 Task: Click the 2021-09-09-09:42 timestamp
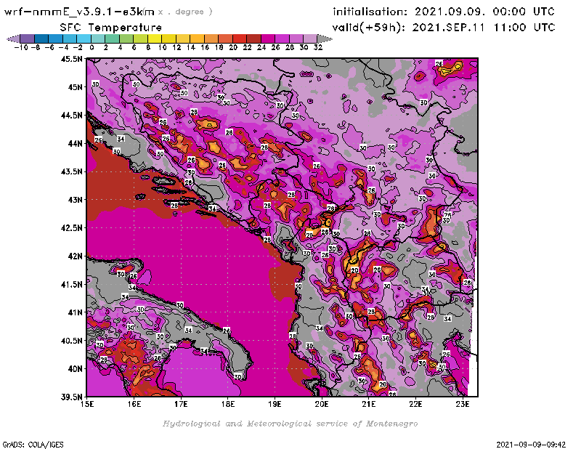[x=531, y=445]
